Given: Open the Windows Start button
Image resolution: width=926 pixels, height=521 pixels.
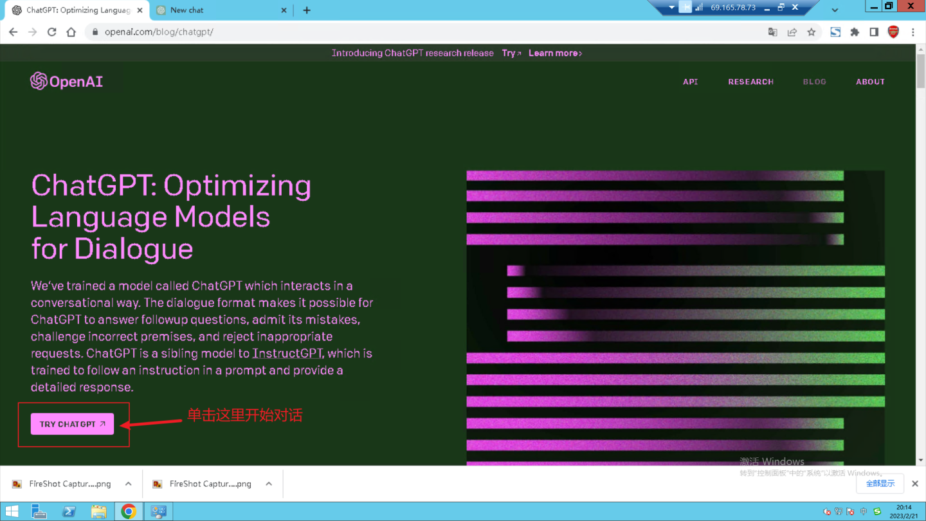Looking at the screenshot, I should pos(12,511).
